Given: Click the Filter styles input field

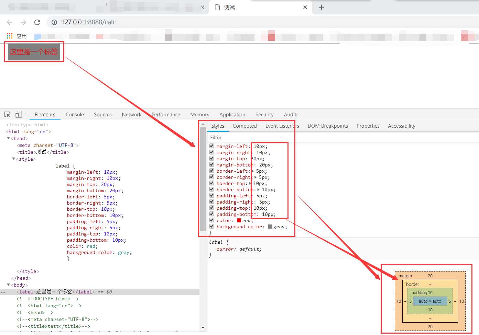Looking at the screenshot, I should click(343, 138).
